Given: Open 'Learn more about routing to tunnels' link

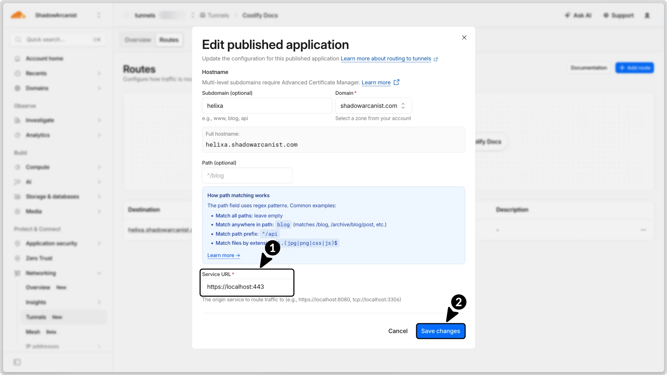Looking at the screenshot, I should pos(386,59).
